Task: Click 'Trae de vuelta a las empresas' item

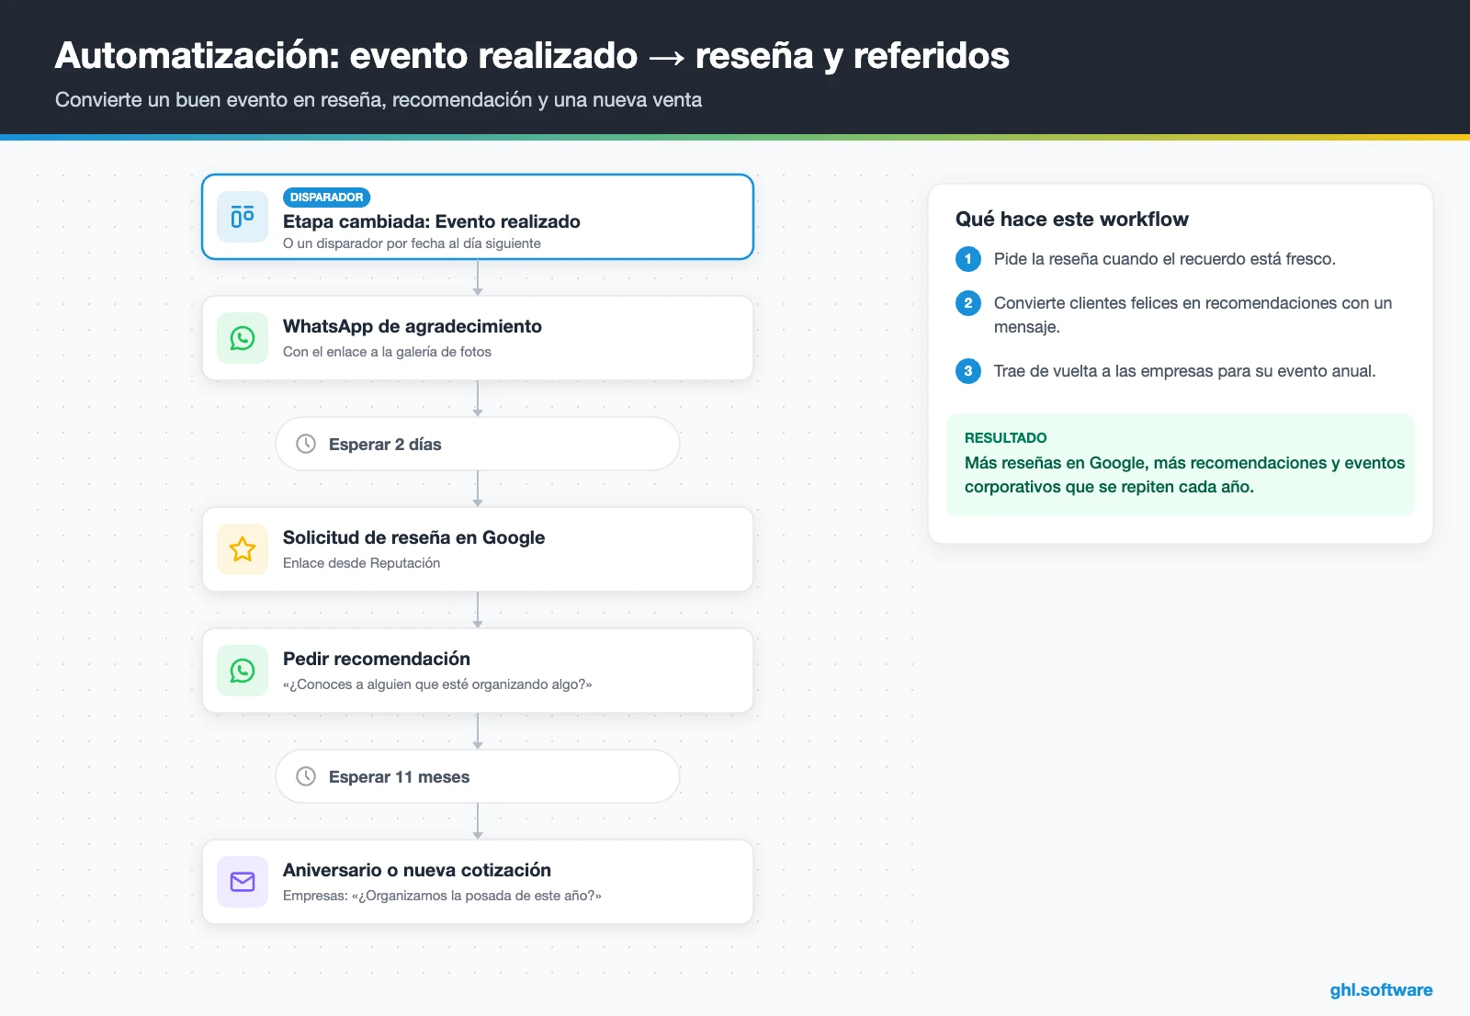Action: coord(1184,371)
